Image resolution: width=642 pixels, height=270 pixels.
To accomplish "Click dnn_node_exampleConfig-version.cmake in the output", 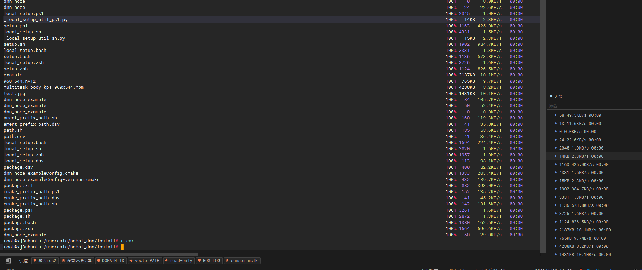I will click(x=52, y=180).
